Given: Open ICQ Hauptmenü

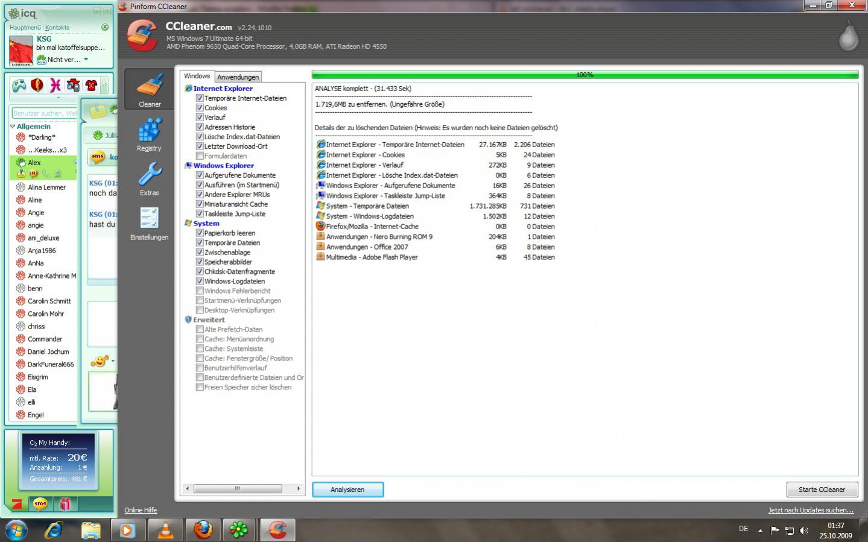Looking at the screenshot, I should (25, 27).
